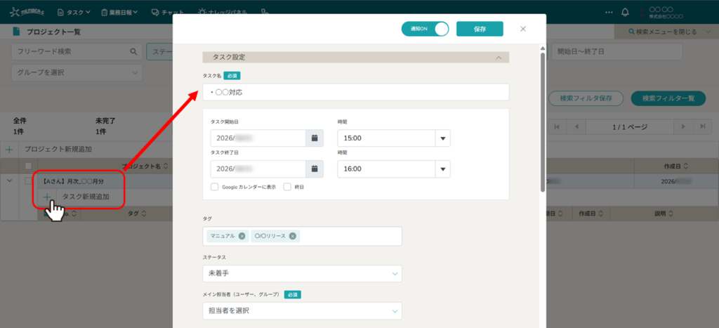The height and width of the screenshot is (328, 719).
Task: Open the 担当者を選択 assignee dropdown
Action: coord(302,310)
